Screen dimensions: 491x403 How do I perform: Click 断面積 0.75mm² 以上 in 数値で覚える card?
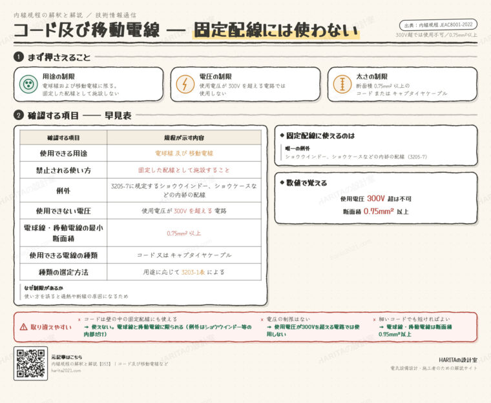[376, 211]
